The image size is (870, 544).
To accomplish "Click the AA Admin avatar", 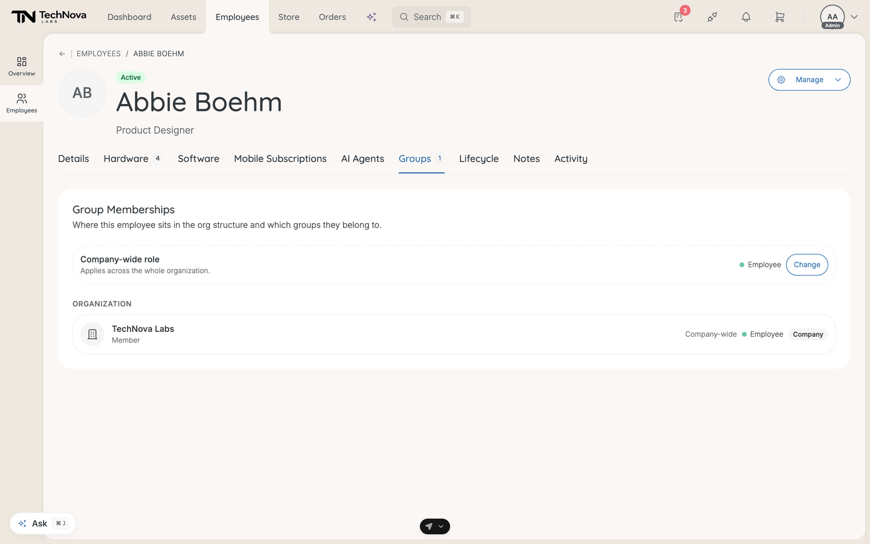I will 832,17.
